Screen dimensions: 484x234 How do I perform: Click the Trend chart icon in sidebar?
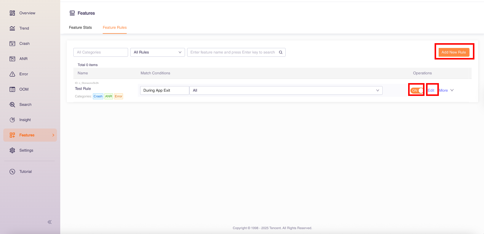(12, 28)
